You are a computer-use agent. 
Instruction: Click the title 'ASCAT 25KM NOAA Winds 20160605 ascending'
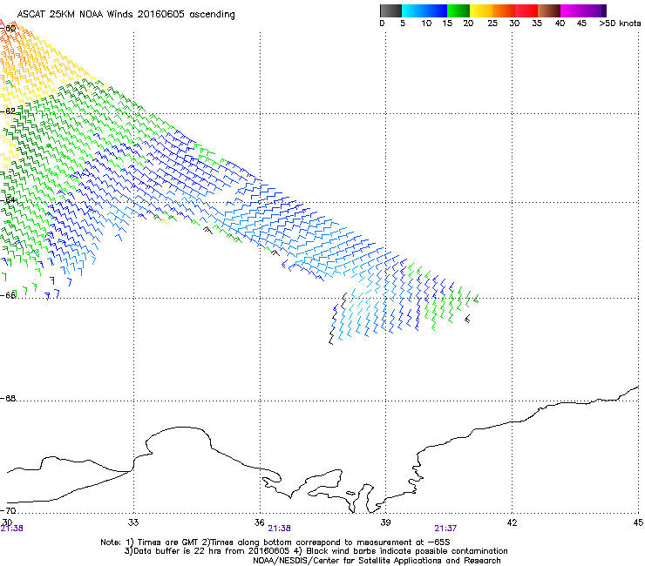126,15
